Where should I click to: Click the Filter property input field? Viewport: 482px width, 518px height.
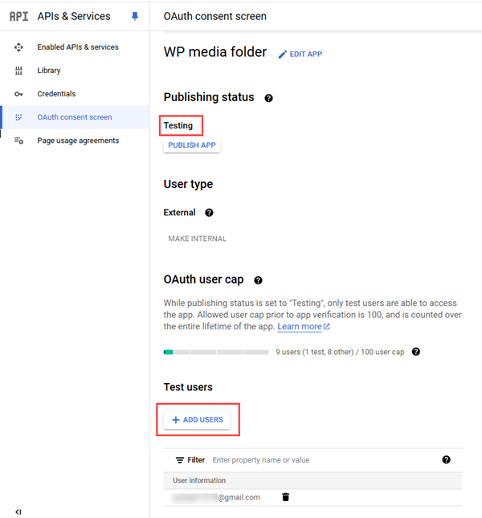[x=321, y=460]
